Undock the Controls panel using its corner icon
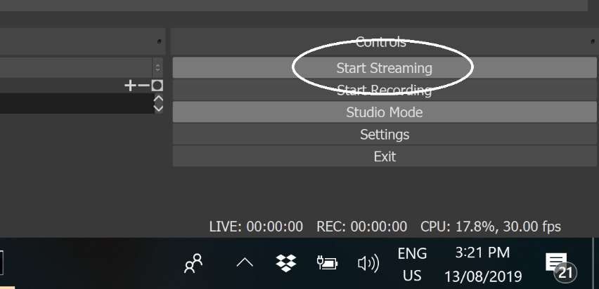Image resolution: width=599 pixels, height=289 pixels. point(593,41)
